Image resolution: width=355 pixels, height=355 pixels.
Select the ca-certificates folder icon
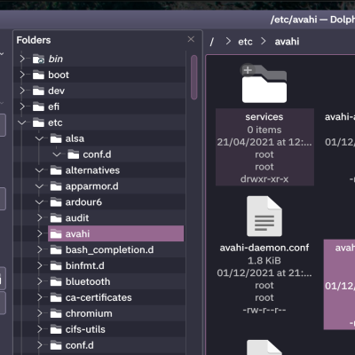(x=56, y=298)
